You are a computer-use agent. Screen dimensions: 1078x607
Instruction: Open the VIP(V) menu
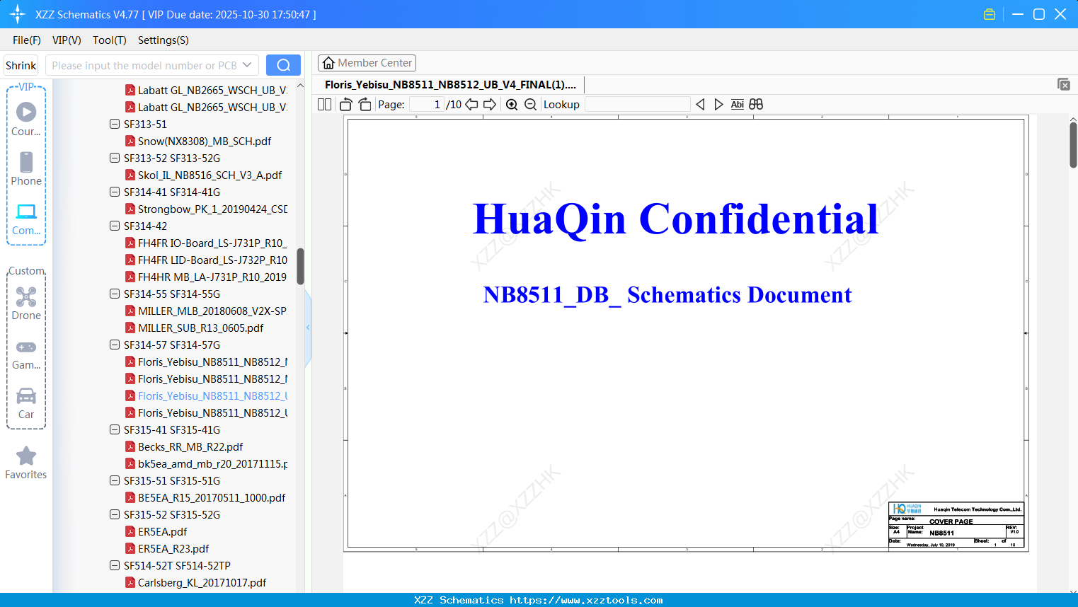pyautogui.click(x=67, y=40)
